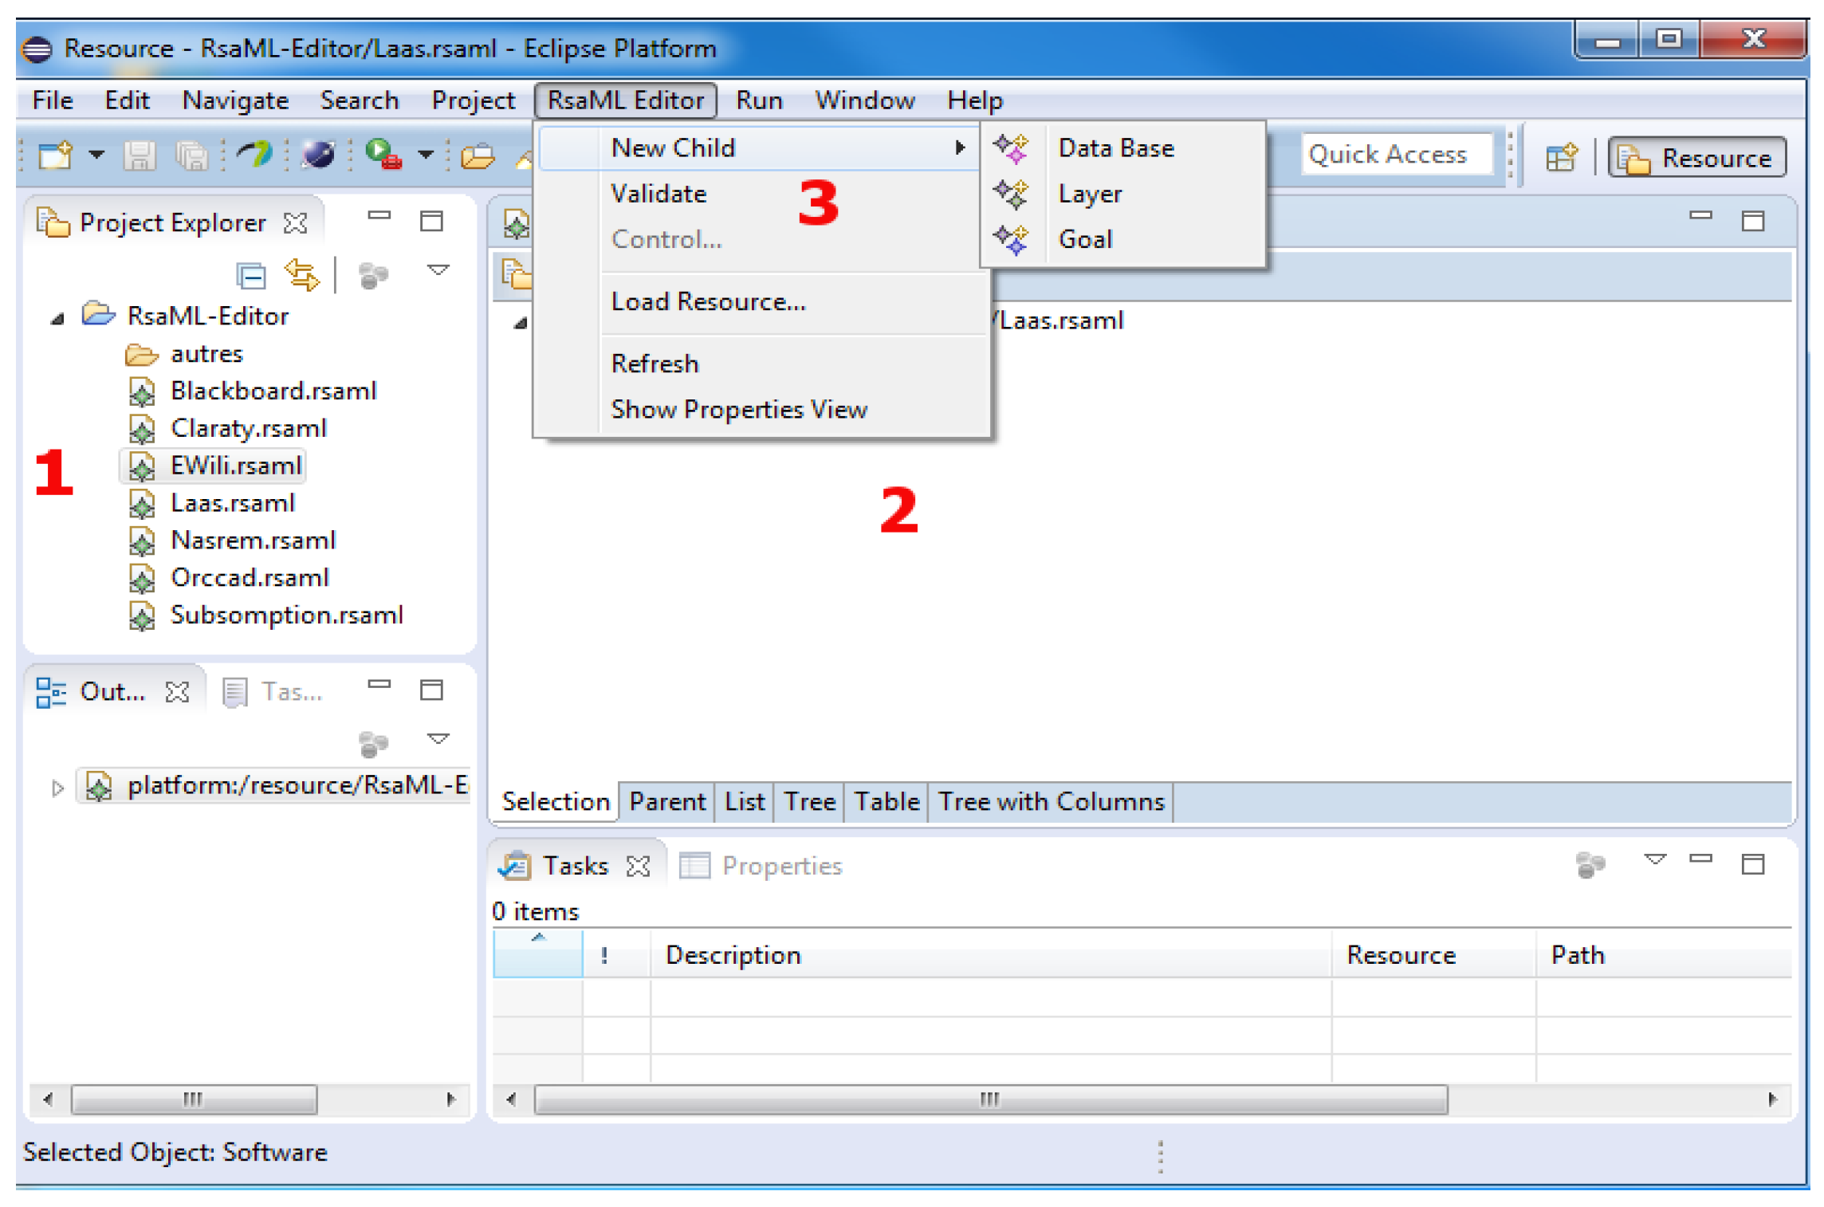1824x1207 pixels.
Task: Click the Resource perspective button
Action: tap(1697, 158)
